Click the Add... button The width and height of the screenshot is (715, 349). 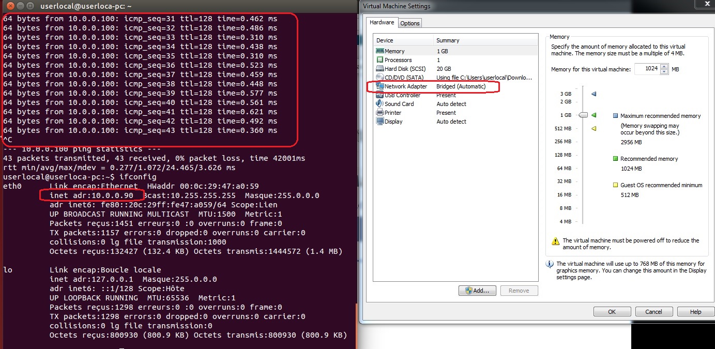(477, 291)
